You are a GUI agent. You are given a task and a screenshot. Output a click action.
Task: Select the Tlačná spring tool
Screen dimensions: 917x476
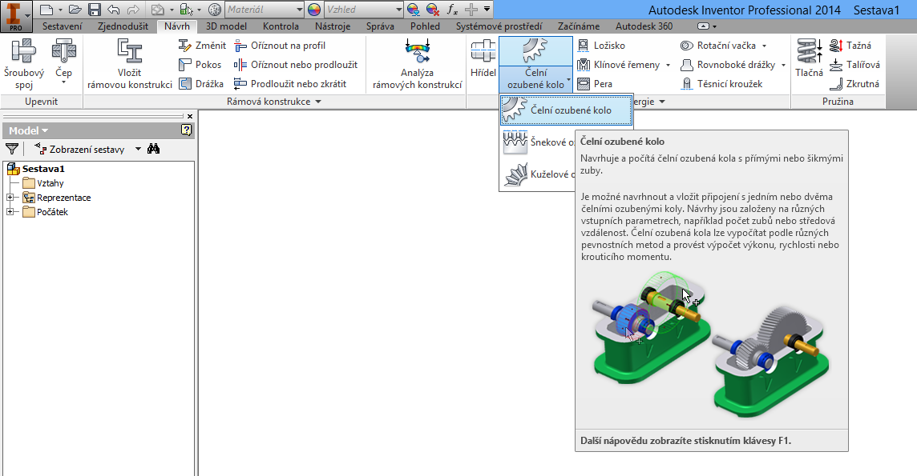(x=810, y=58)
